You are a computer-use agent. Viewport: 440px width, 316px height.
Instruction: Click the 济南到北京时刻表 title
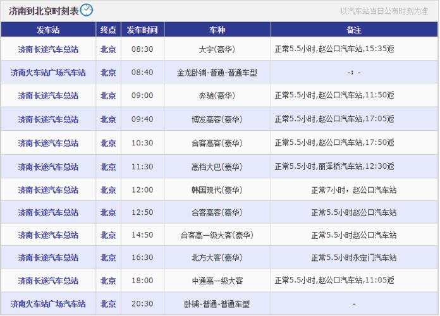pyautogui.click(x=44, y=11)
